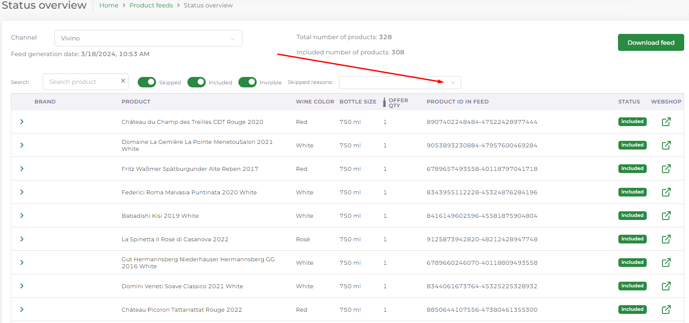Expand the Fritz Waßmer Spätburgunder row
Image resolution: width=689 pixels, height=323 pixels.
point(22,169)
